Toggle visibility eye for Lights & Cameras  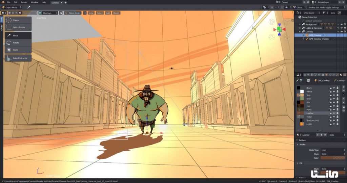[342, 28]
